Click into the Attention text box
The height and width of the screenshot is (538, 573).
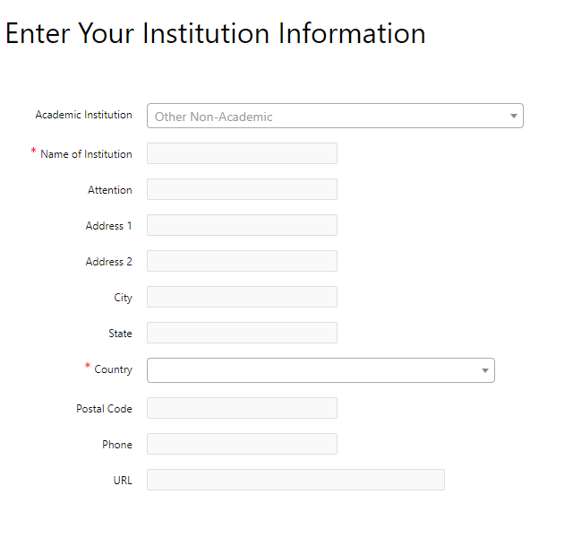(x=242, y=189)
